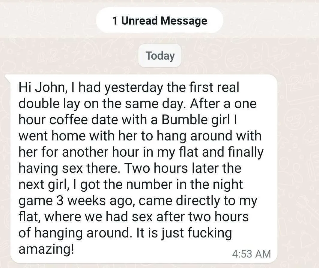Tap the "Today" date chip

(x=160, y=56)
